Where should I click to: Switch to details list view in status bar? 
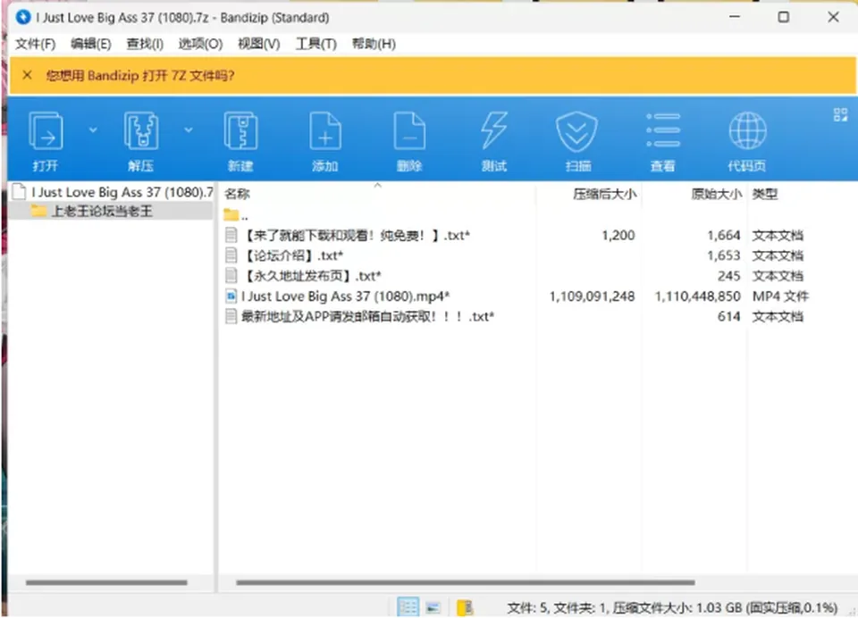[408, 606]
